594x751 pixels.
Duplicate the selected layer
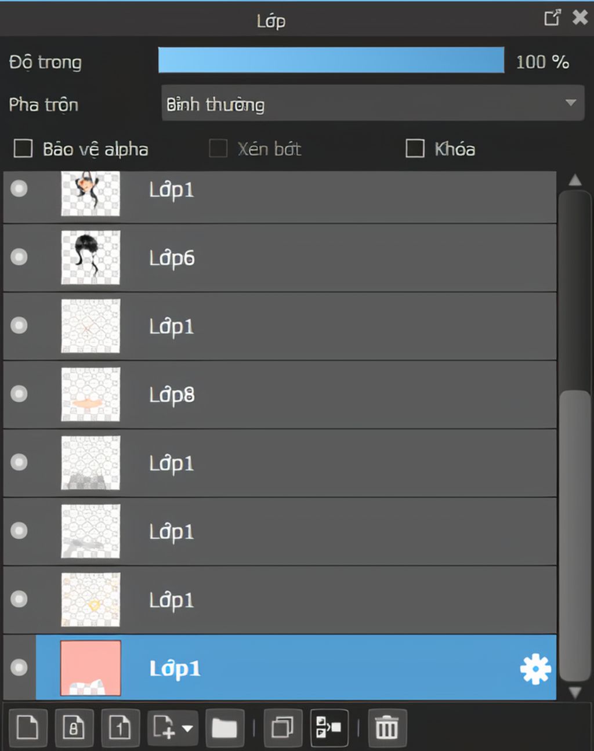click(282, 727)
